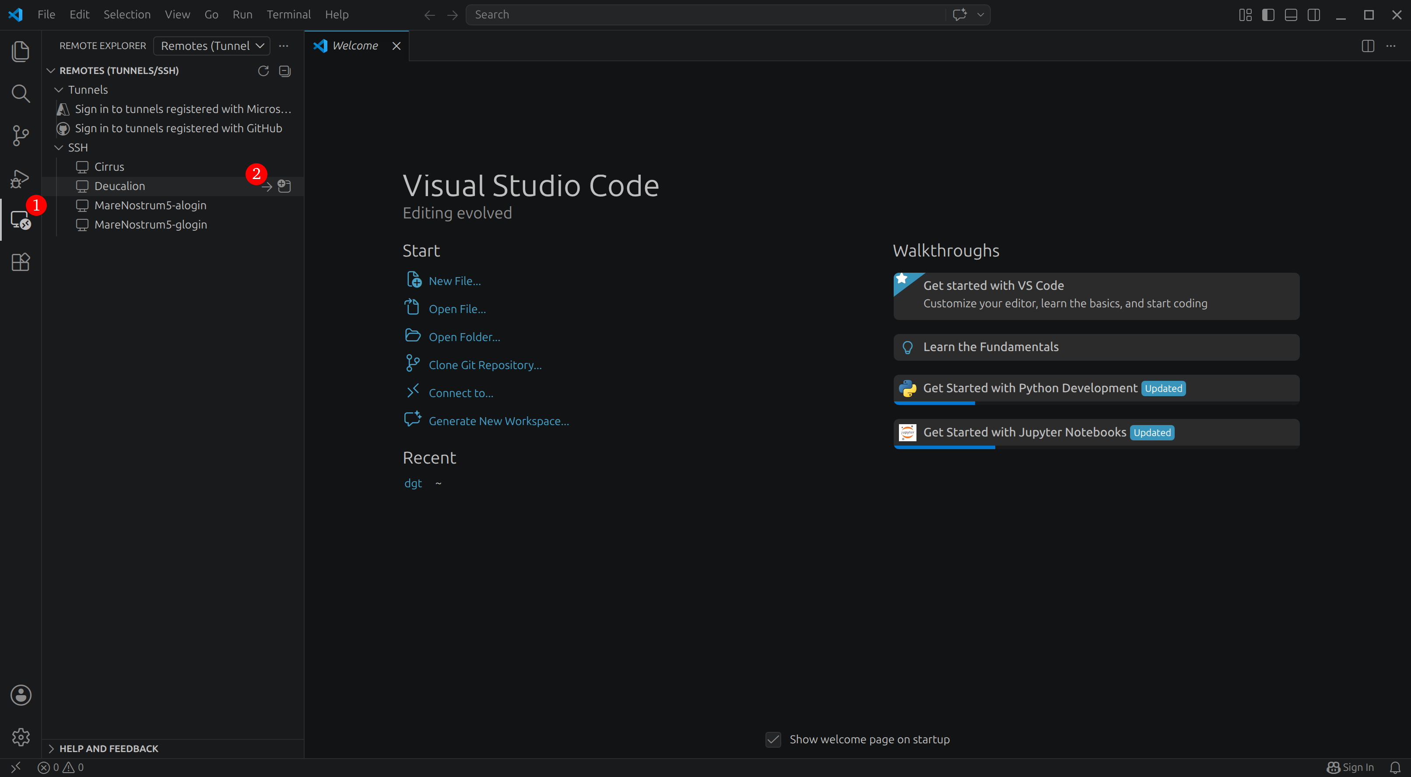Click the Open File... link
The width and height of the screenshot is (1411, 777).
point(457,309)
